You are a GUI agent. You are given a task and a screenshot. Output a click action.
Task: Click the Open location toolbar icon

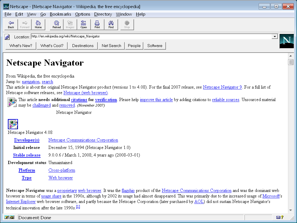[84, 25]
